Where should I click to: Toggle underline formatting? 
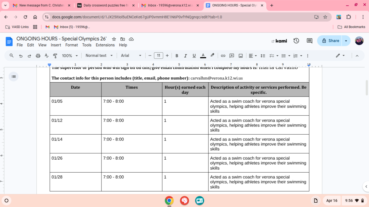click(x=194, y=56)
